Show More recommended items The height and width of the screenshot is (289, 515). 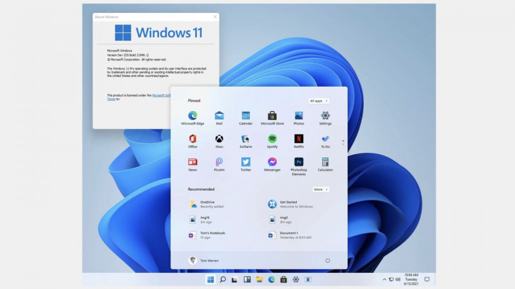click(321, 189)
